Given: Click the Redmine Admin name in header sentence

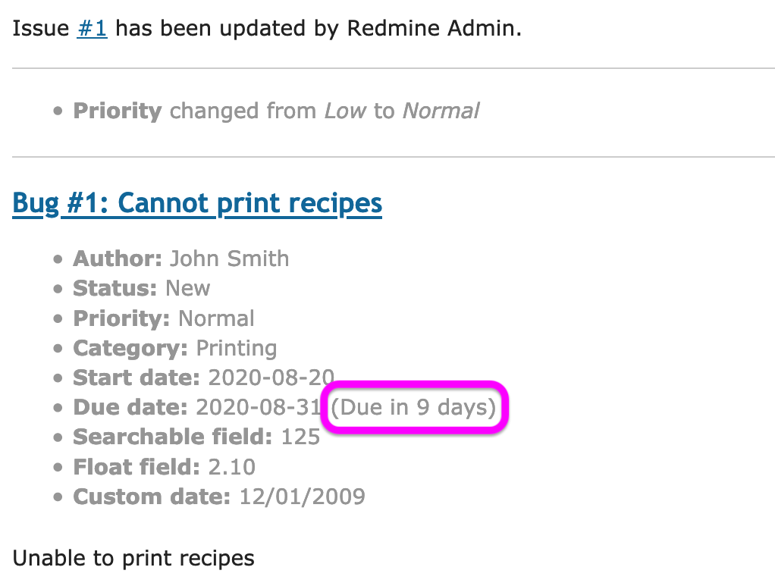Looking at the screenshot, I should click(x=435, y=28).
